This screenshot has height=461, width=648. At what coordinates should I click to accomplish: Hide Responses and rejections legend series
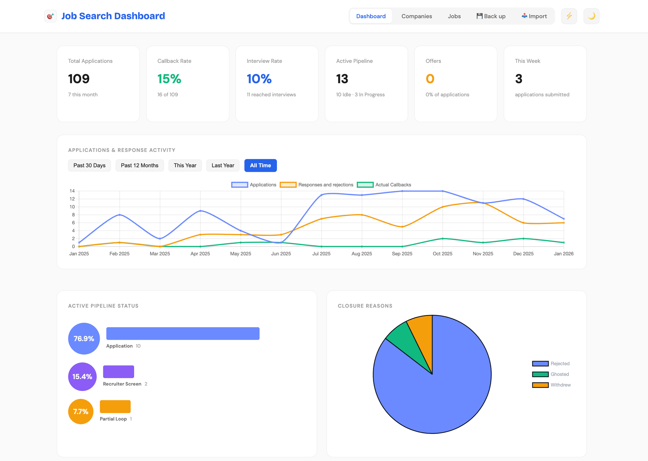tap(288, 185)
